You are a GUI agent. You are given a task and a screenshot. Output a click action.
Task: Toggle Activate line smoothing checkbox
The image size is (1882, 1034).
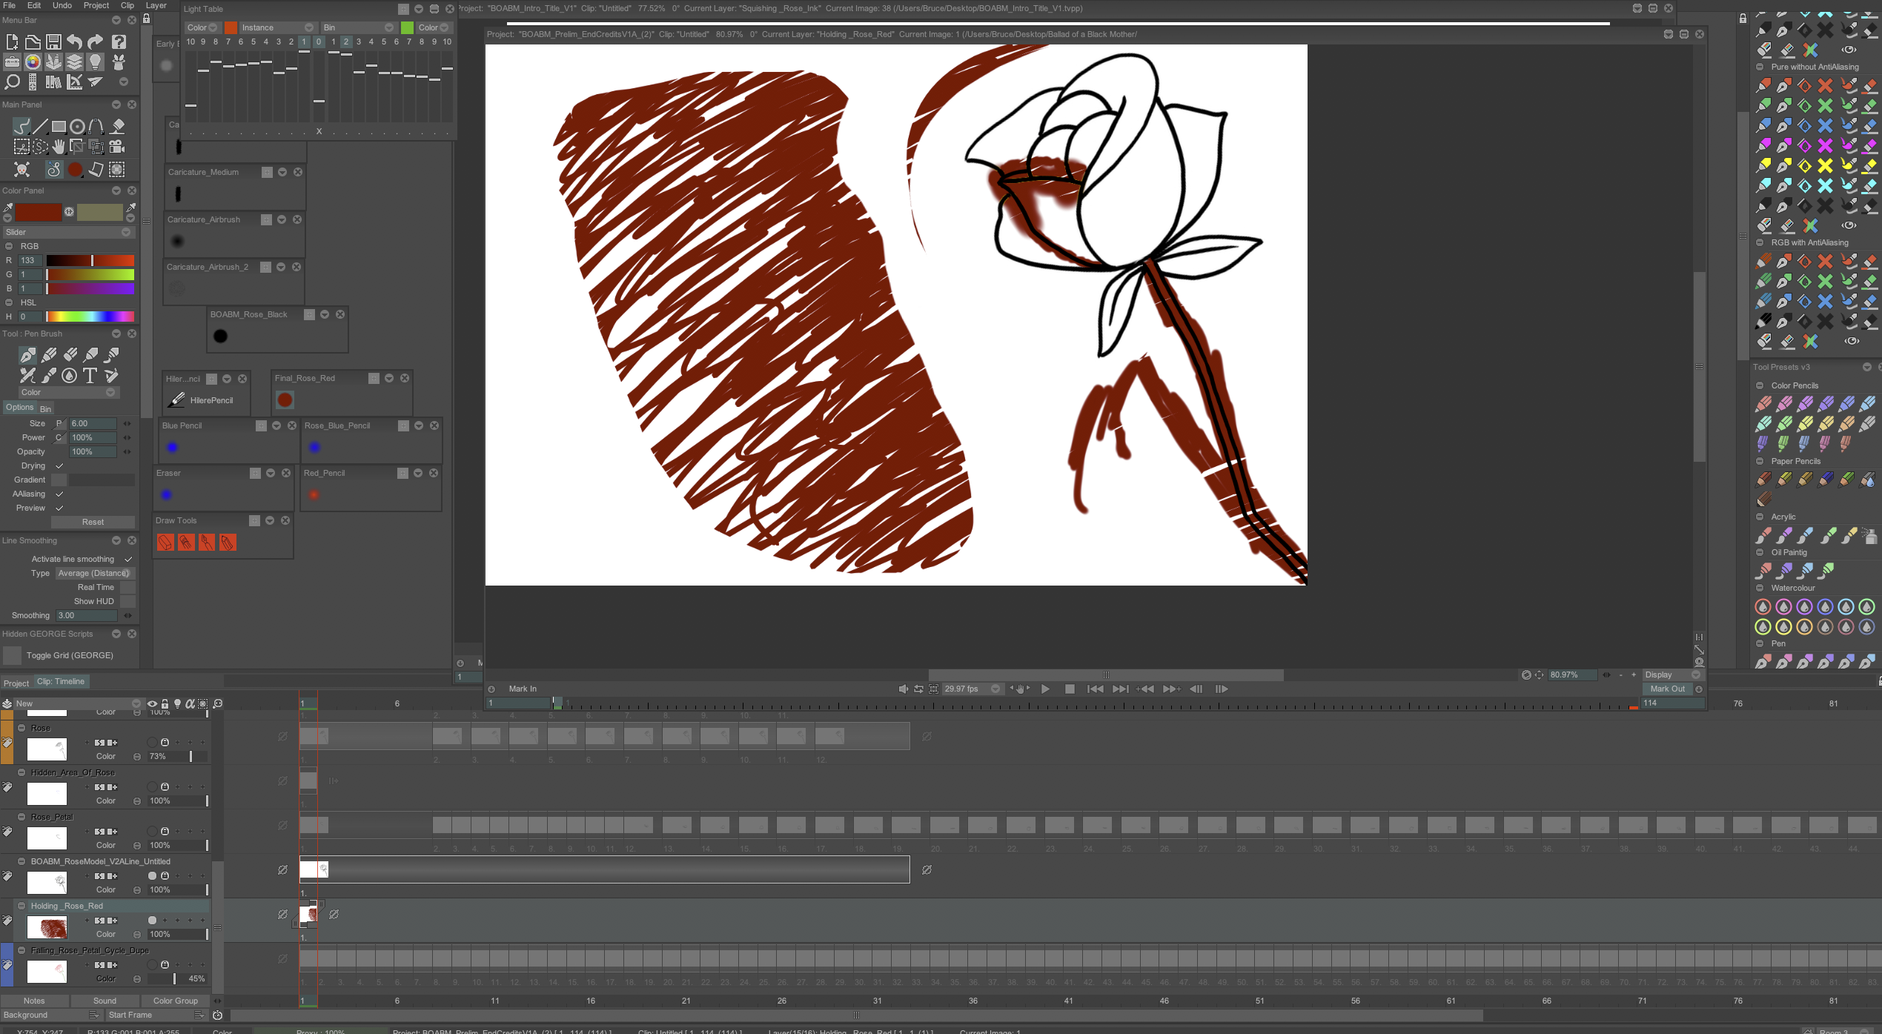click(x=128, y=559)
